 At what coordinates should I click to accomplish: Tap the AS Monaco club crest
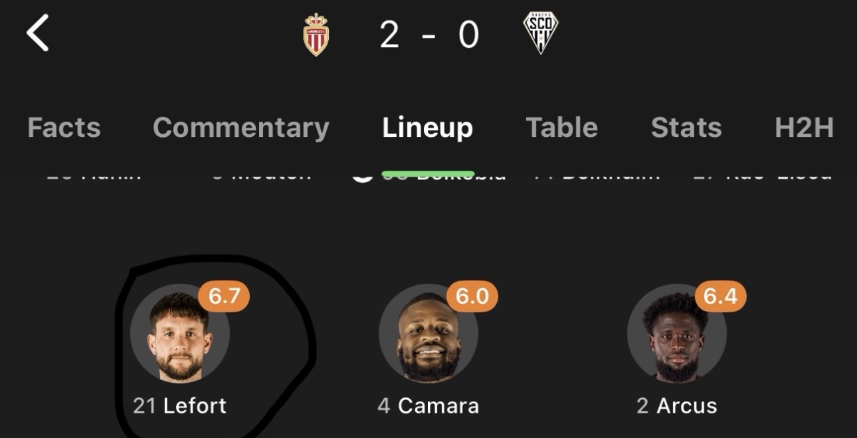pyautogui.click(x=316, y=35)
